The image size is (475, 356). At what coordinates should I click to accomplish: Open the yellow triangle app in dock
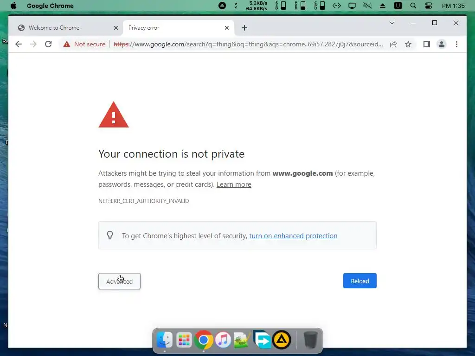pos(282,340)
